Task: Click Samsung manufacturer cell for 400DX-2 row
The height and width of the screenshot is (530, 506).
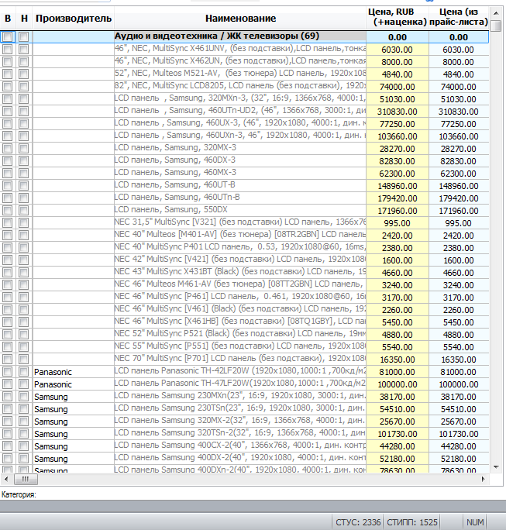Action: point(74,459)
